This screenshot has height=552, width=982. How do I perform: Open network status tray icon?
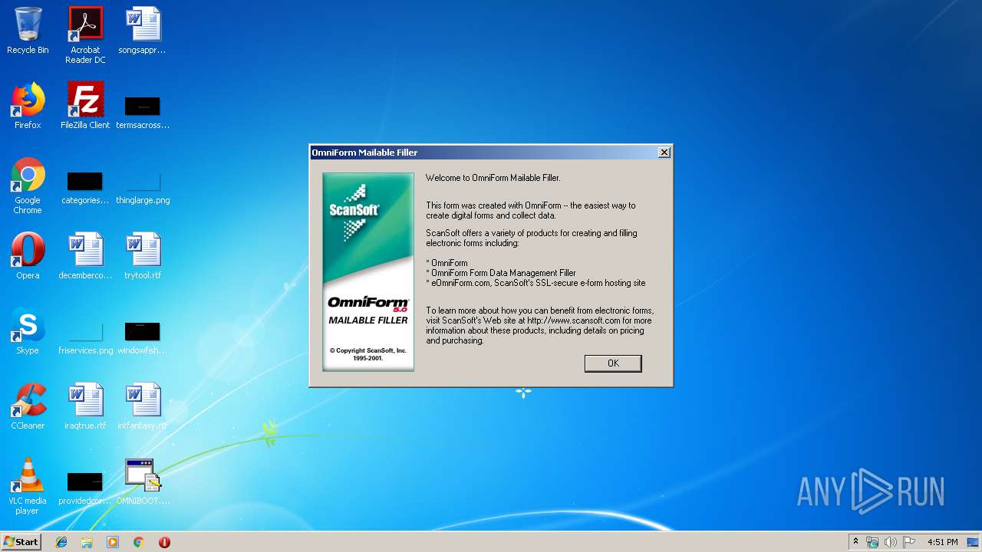[x=872, y=542]
